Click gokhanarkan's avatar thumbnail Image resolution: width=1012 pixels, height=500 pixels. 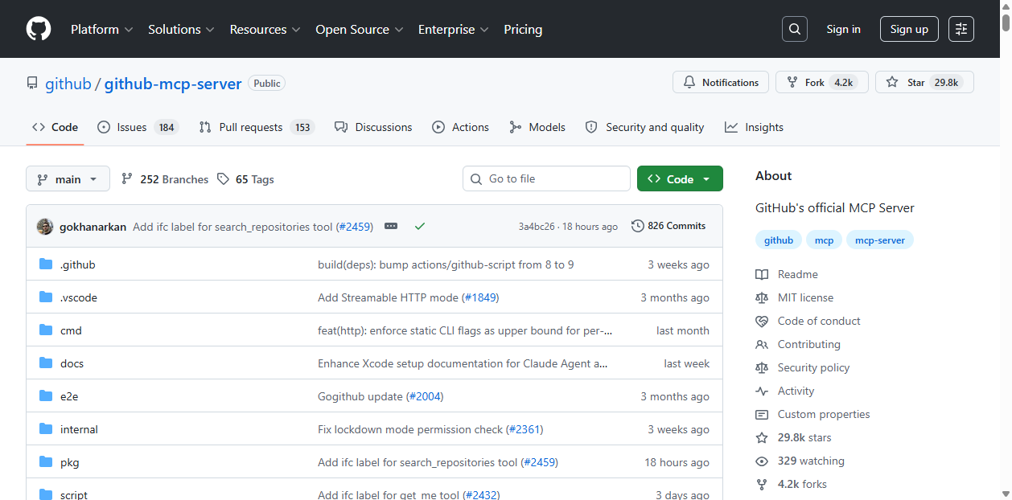click(x=45, y=227)
